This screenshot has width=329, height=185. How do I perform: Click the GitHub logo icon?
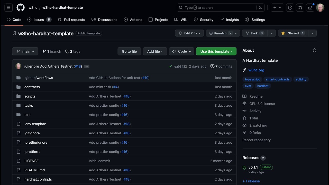pos(21,8)
